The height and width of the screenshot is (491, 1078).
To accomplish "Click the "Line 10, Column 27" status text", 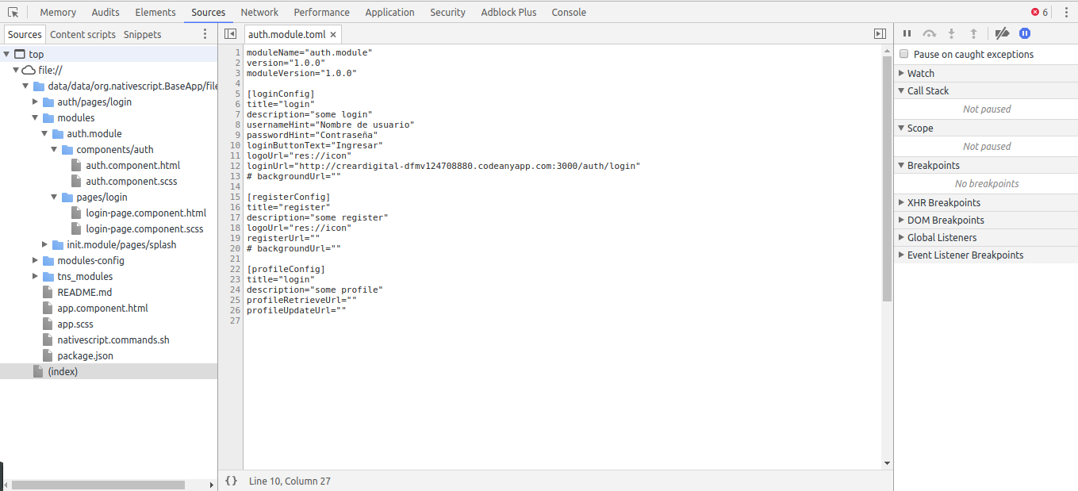I will 290,481.
